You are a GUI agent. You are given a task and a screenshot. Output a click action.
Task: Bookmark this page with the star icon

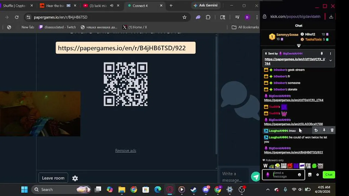coord(184,17)
